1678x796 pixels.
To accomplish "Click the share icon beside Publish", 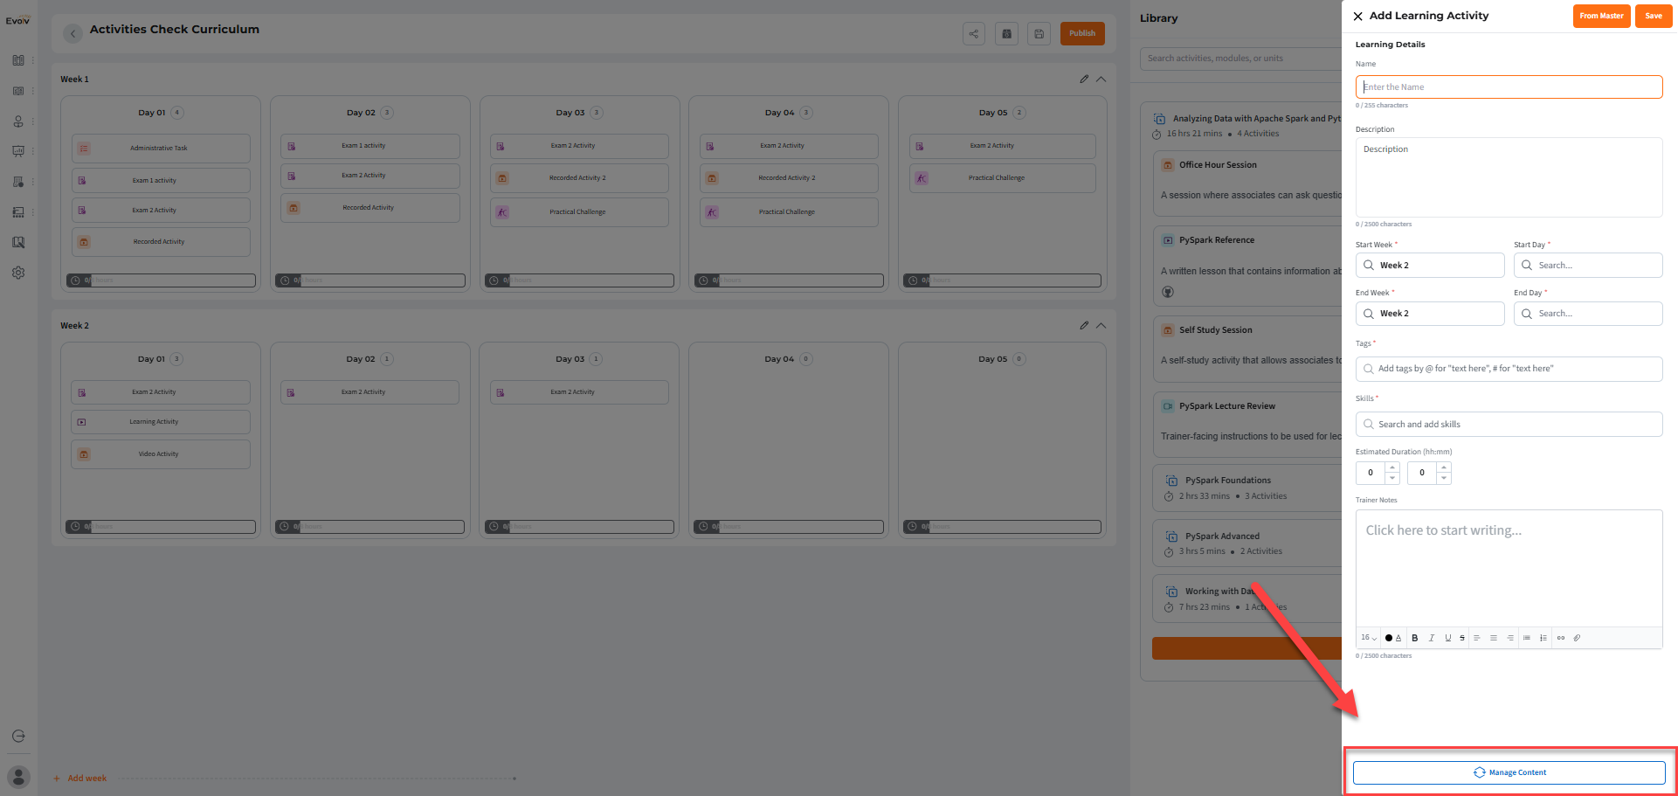I will [x=974, y=34].
